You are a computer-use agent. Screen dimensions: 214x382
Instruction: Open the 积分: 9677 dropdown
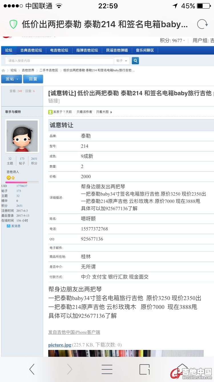(173, 40)
